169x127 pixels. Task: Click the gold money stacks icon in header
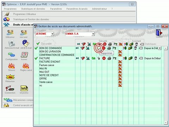click(131, 44)
